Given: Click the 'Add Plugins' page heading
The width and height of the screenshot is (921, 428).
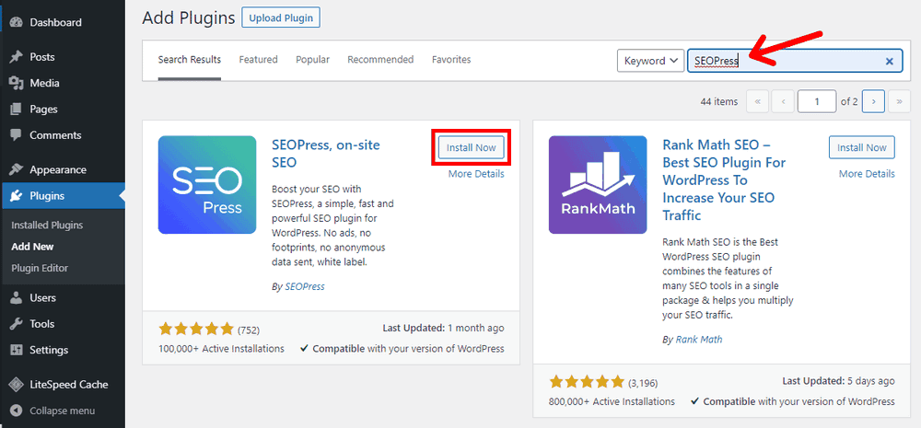Looking at the screenshot, I should [x=189, y=17].
